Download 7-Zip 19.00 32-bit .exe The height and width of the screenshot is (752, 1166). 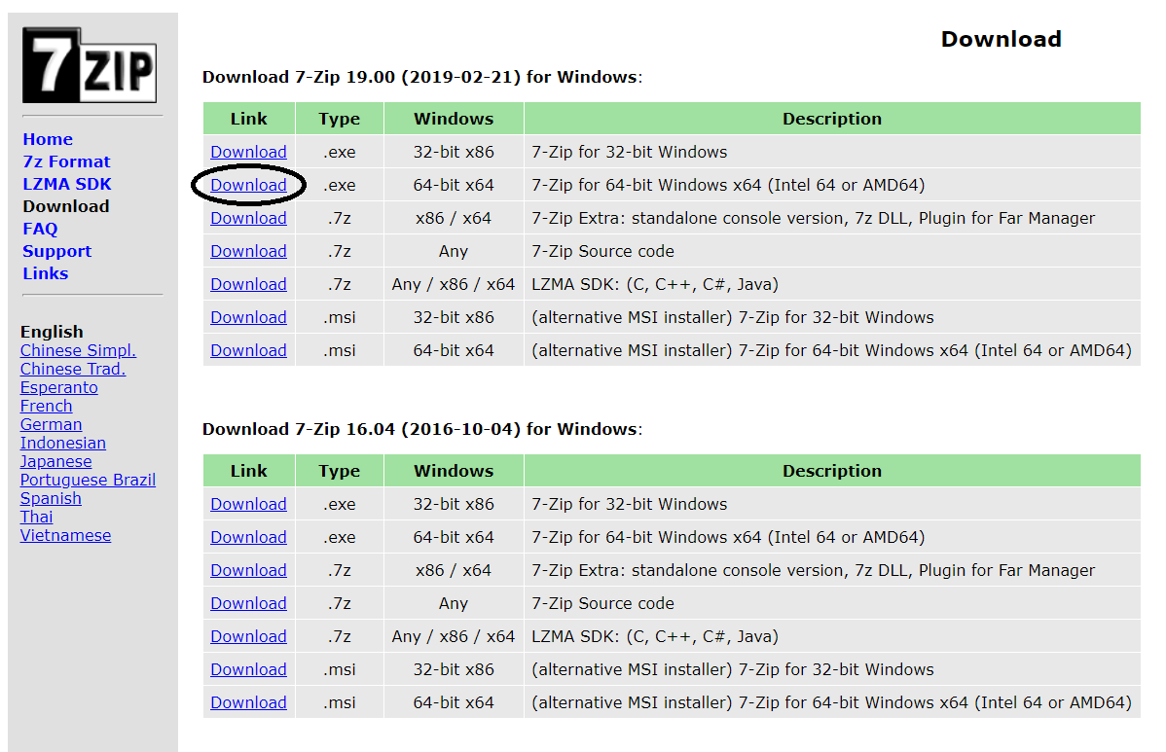tap(248, 152)
